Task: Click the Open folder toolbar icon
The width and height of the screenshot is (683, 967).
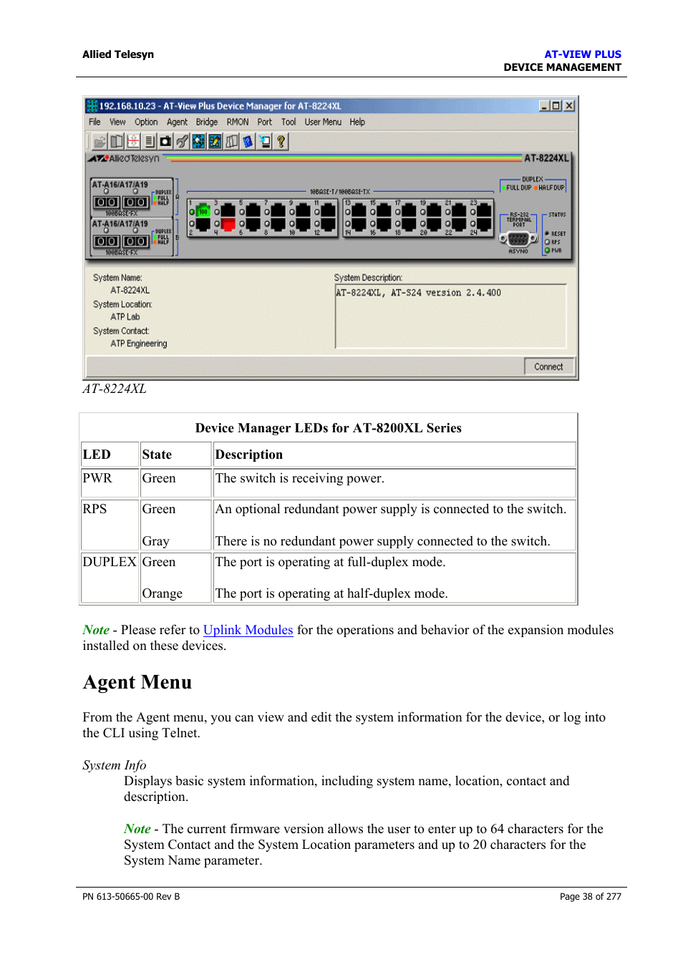Action: tap(100, 142)
